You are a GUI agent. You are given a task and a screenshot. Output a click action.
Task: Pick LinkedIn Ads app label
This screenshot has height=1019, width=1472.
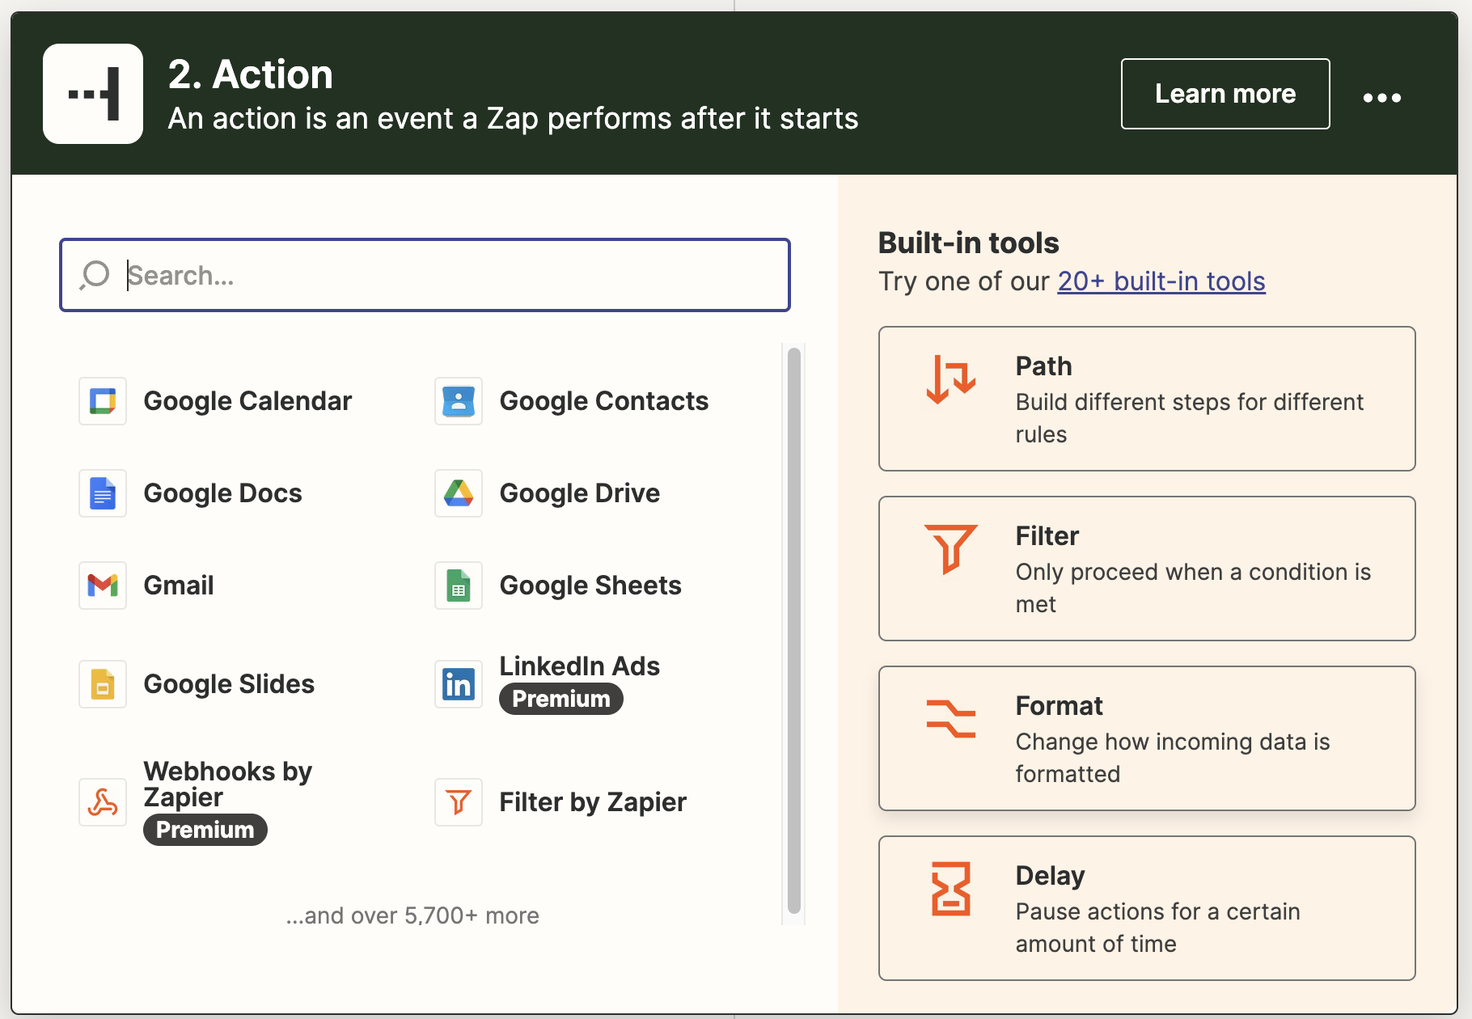pos(579,666)
